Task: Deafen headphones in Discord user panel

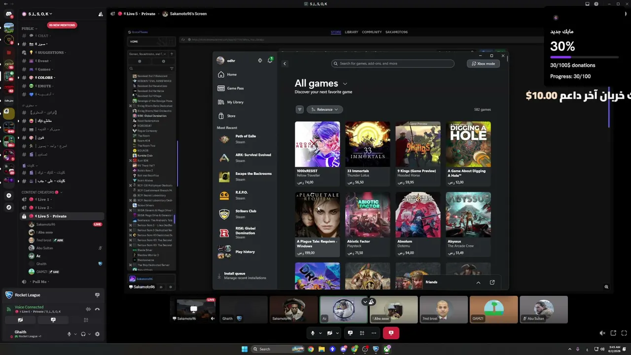Action: (x=83, y=334)
